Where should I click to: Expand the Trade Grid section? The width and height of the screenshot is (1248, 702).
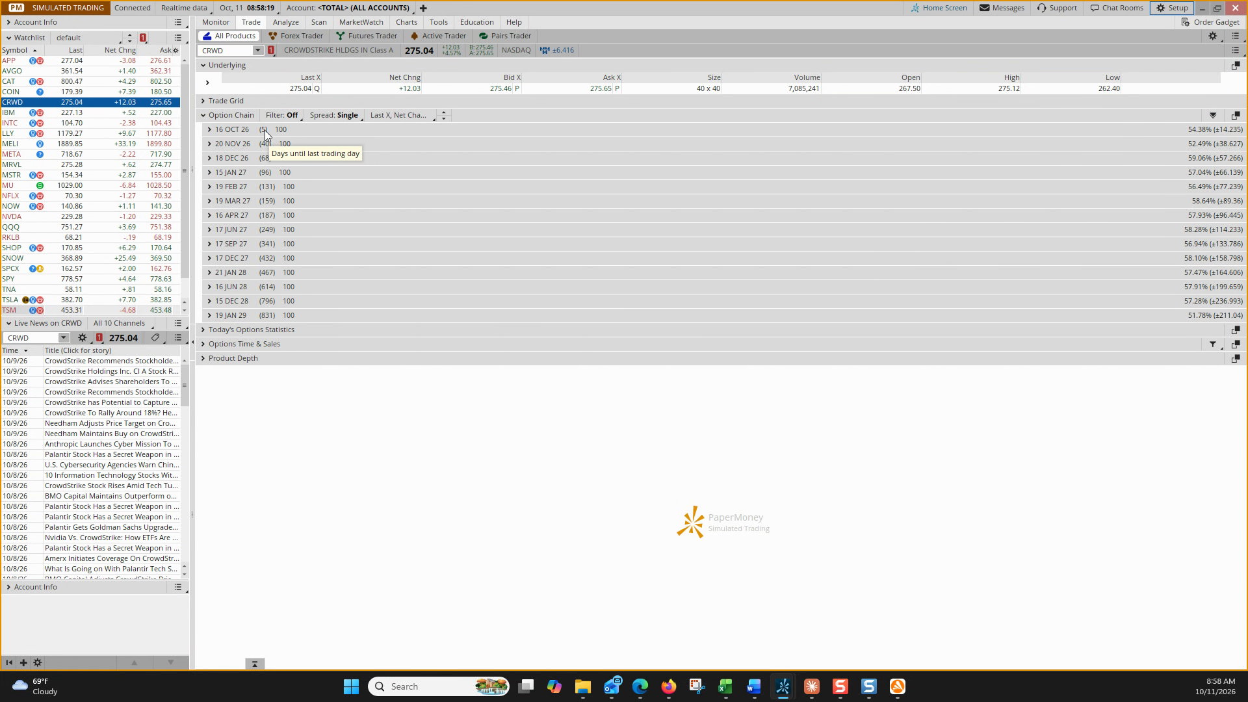[x=203, y=101]
